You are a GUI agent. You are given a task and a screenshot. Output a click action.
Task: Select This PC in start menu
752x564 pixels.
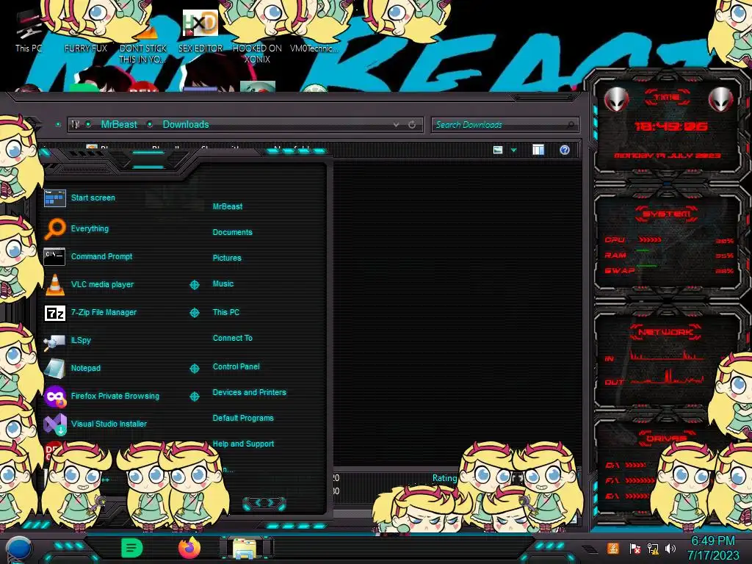(x=226, y=312)
